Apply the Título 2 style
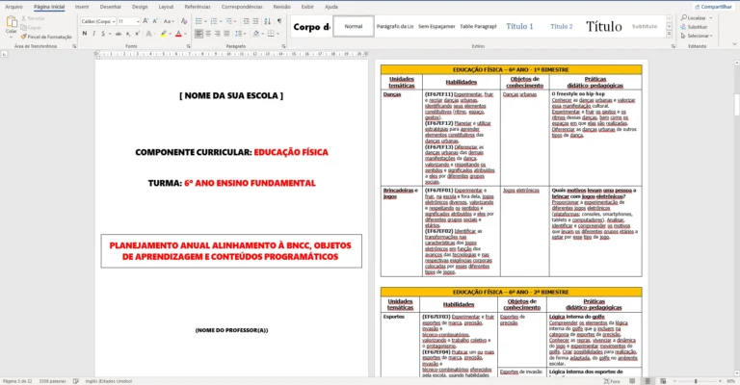The height and width of the screenshot is (385, 740). click(x=561, y=26)
